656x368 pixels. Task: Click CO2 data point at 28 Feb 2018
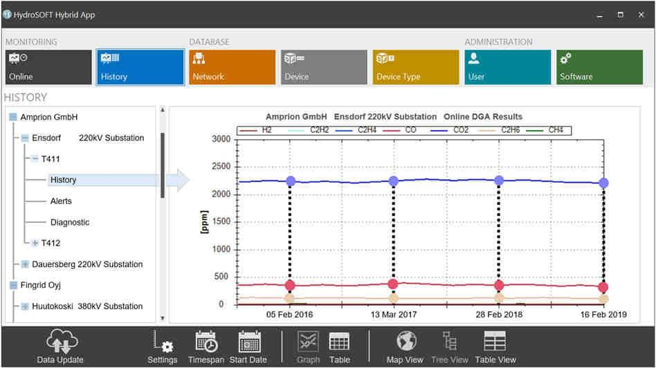tap(499, 181)
